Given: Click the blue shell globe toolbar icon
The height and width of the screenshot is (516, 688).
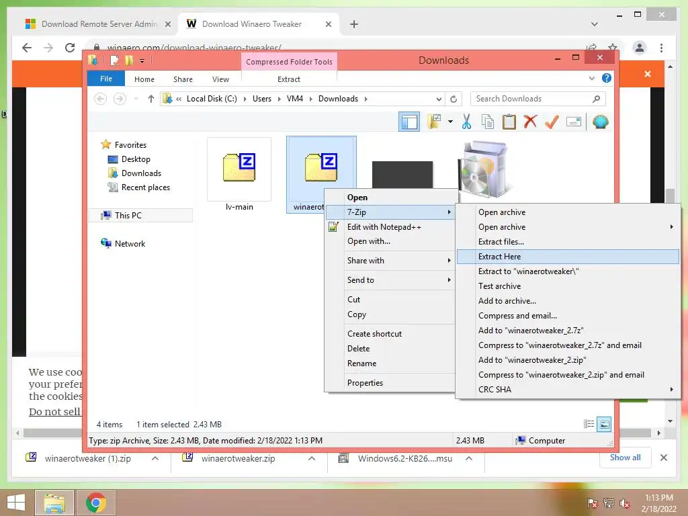Looking at the screenshot, I should [600, 122].
